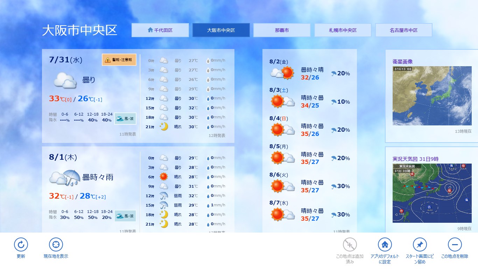Click the 34/25 temperature for 8/3

coord(310,105)
